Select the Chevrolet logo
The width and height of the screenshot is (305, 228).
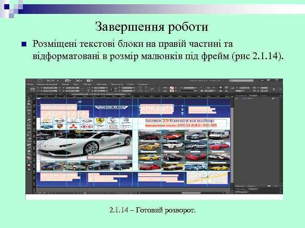tap(47, 121)
